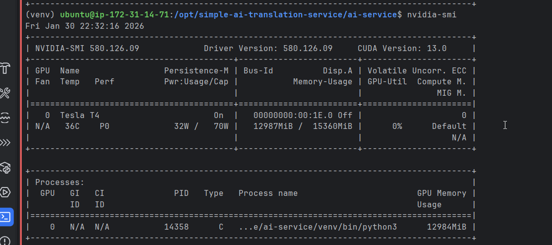Click the PID value 14358
Screen dimensions: 552x245
point(177,227)
